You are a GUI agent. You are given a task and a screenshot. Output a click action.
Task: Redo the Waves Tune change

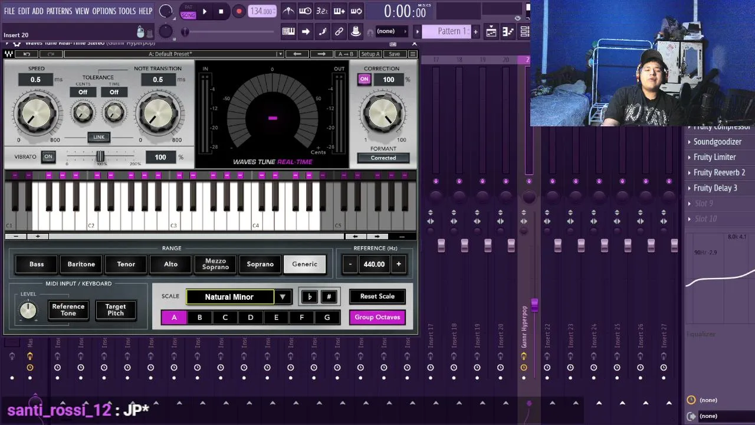(50, 54)
